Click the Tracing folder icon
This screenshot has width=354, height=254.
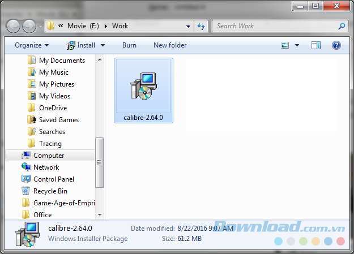pyautogui.click(x=31, y=144)
